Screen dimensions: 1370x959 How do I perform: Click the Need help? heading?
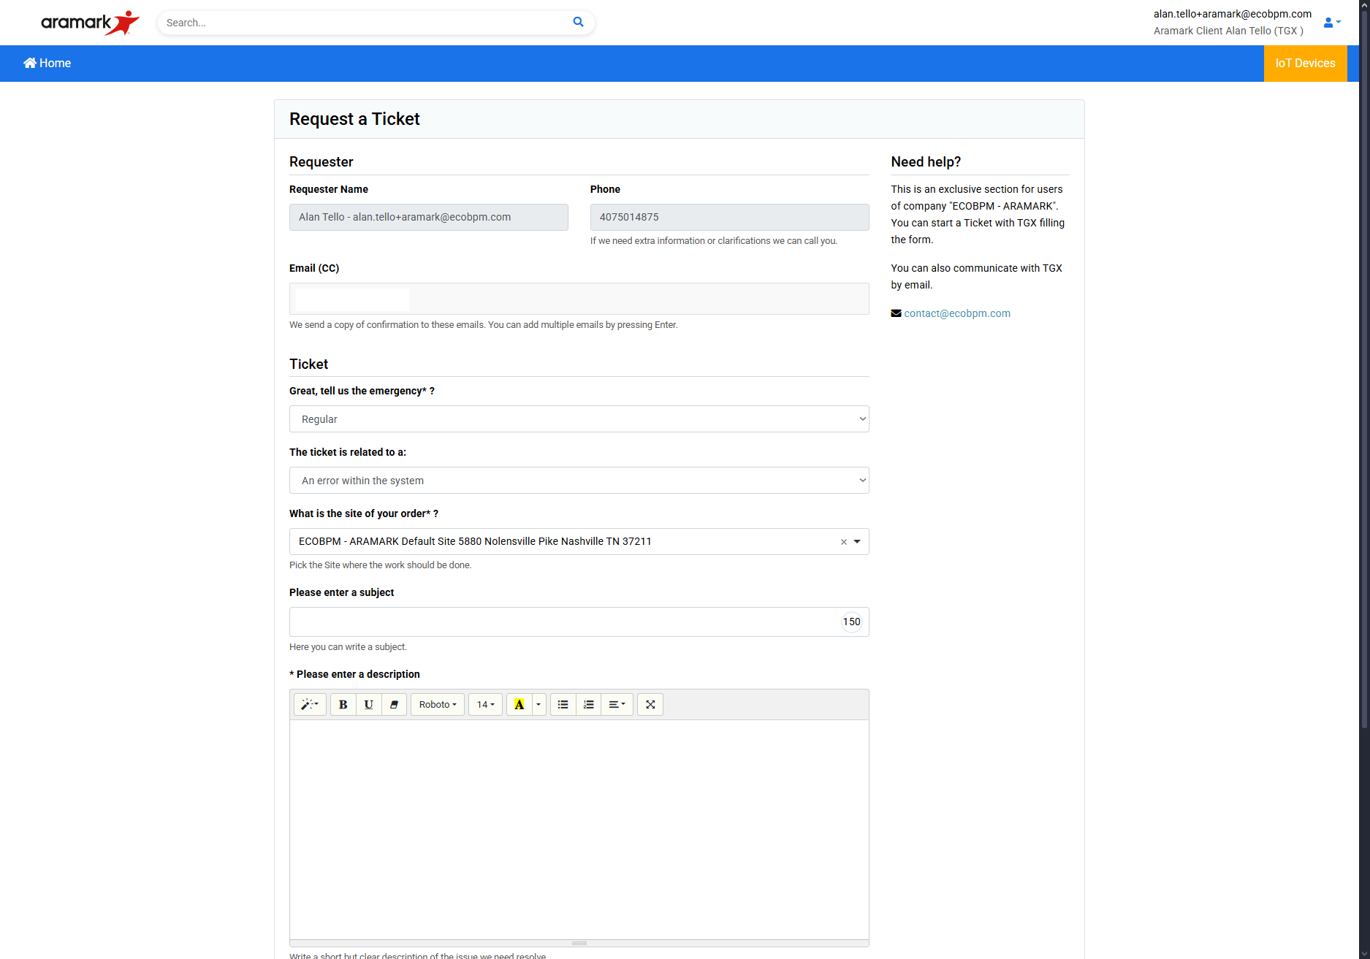tap(926, 162)
